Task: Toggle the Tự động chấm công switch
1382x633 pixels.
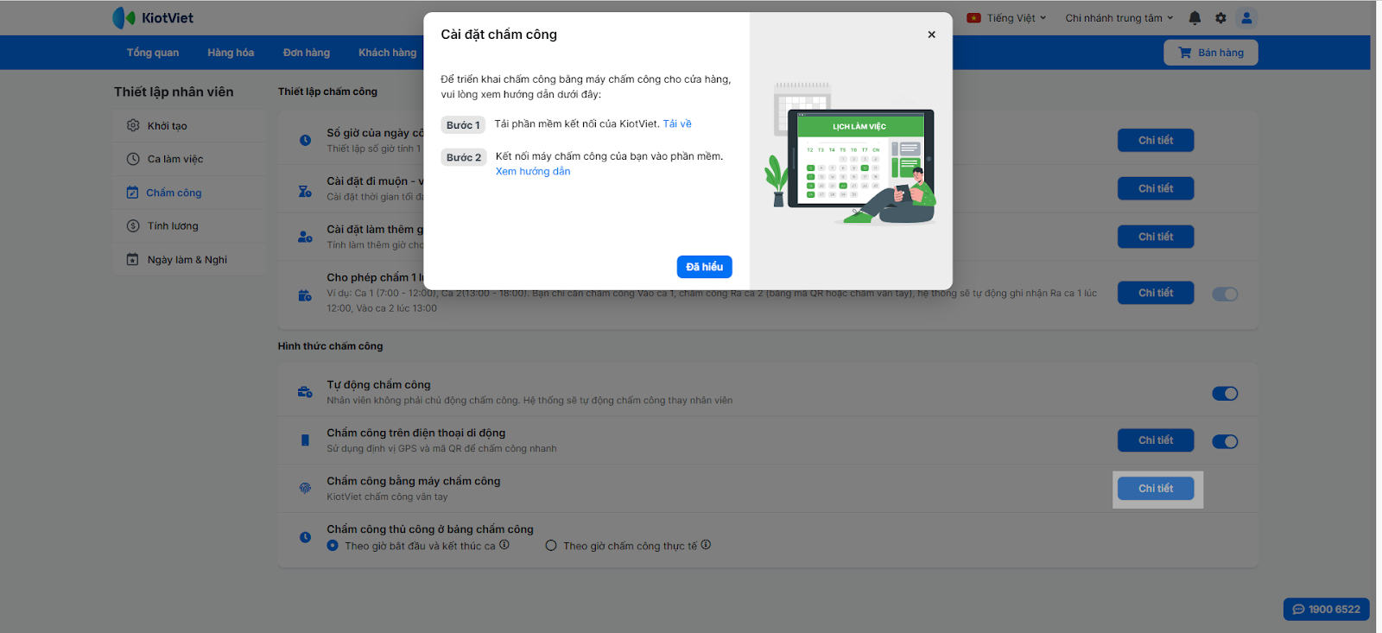Action: point(1225,394)
